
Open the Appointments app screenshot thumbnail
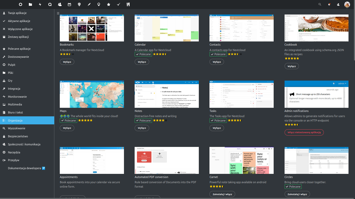pyautogui.click(x=92, y=160)
